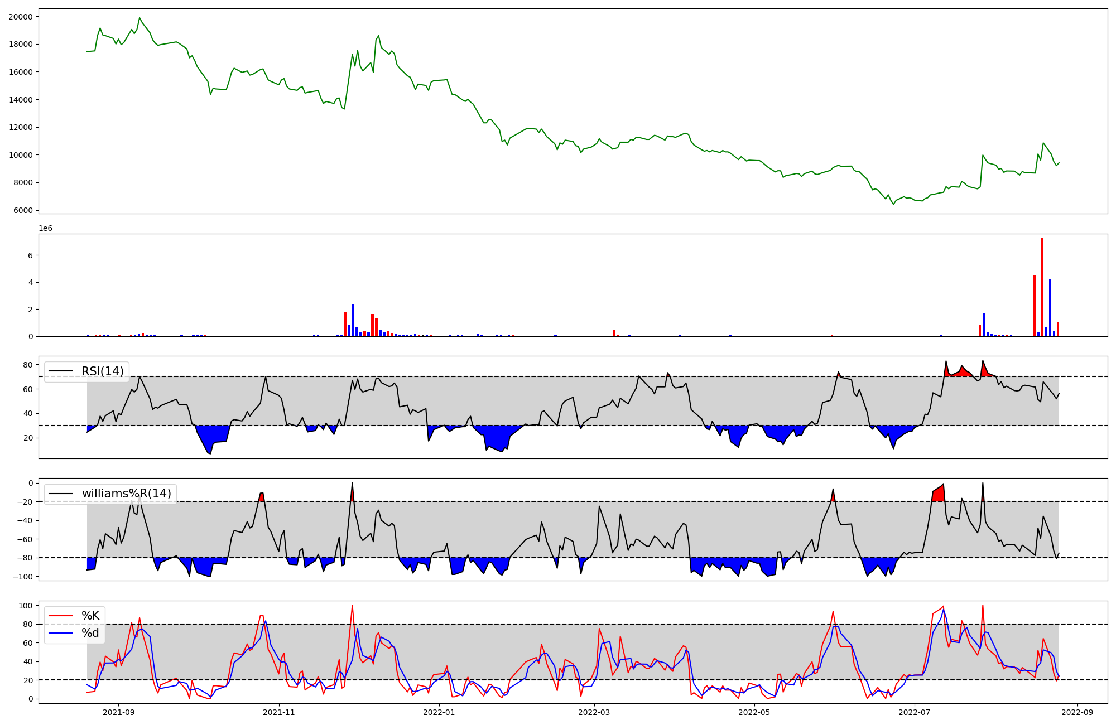The height and width of the screenshot is (725, 1116).
Task: Select the %d legend entry
Action: pyautogui.click(x=90, y=633)
